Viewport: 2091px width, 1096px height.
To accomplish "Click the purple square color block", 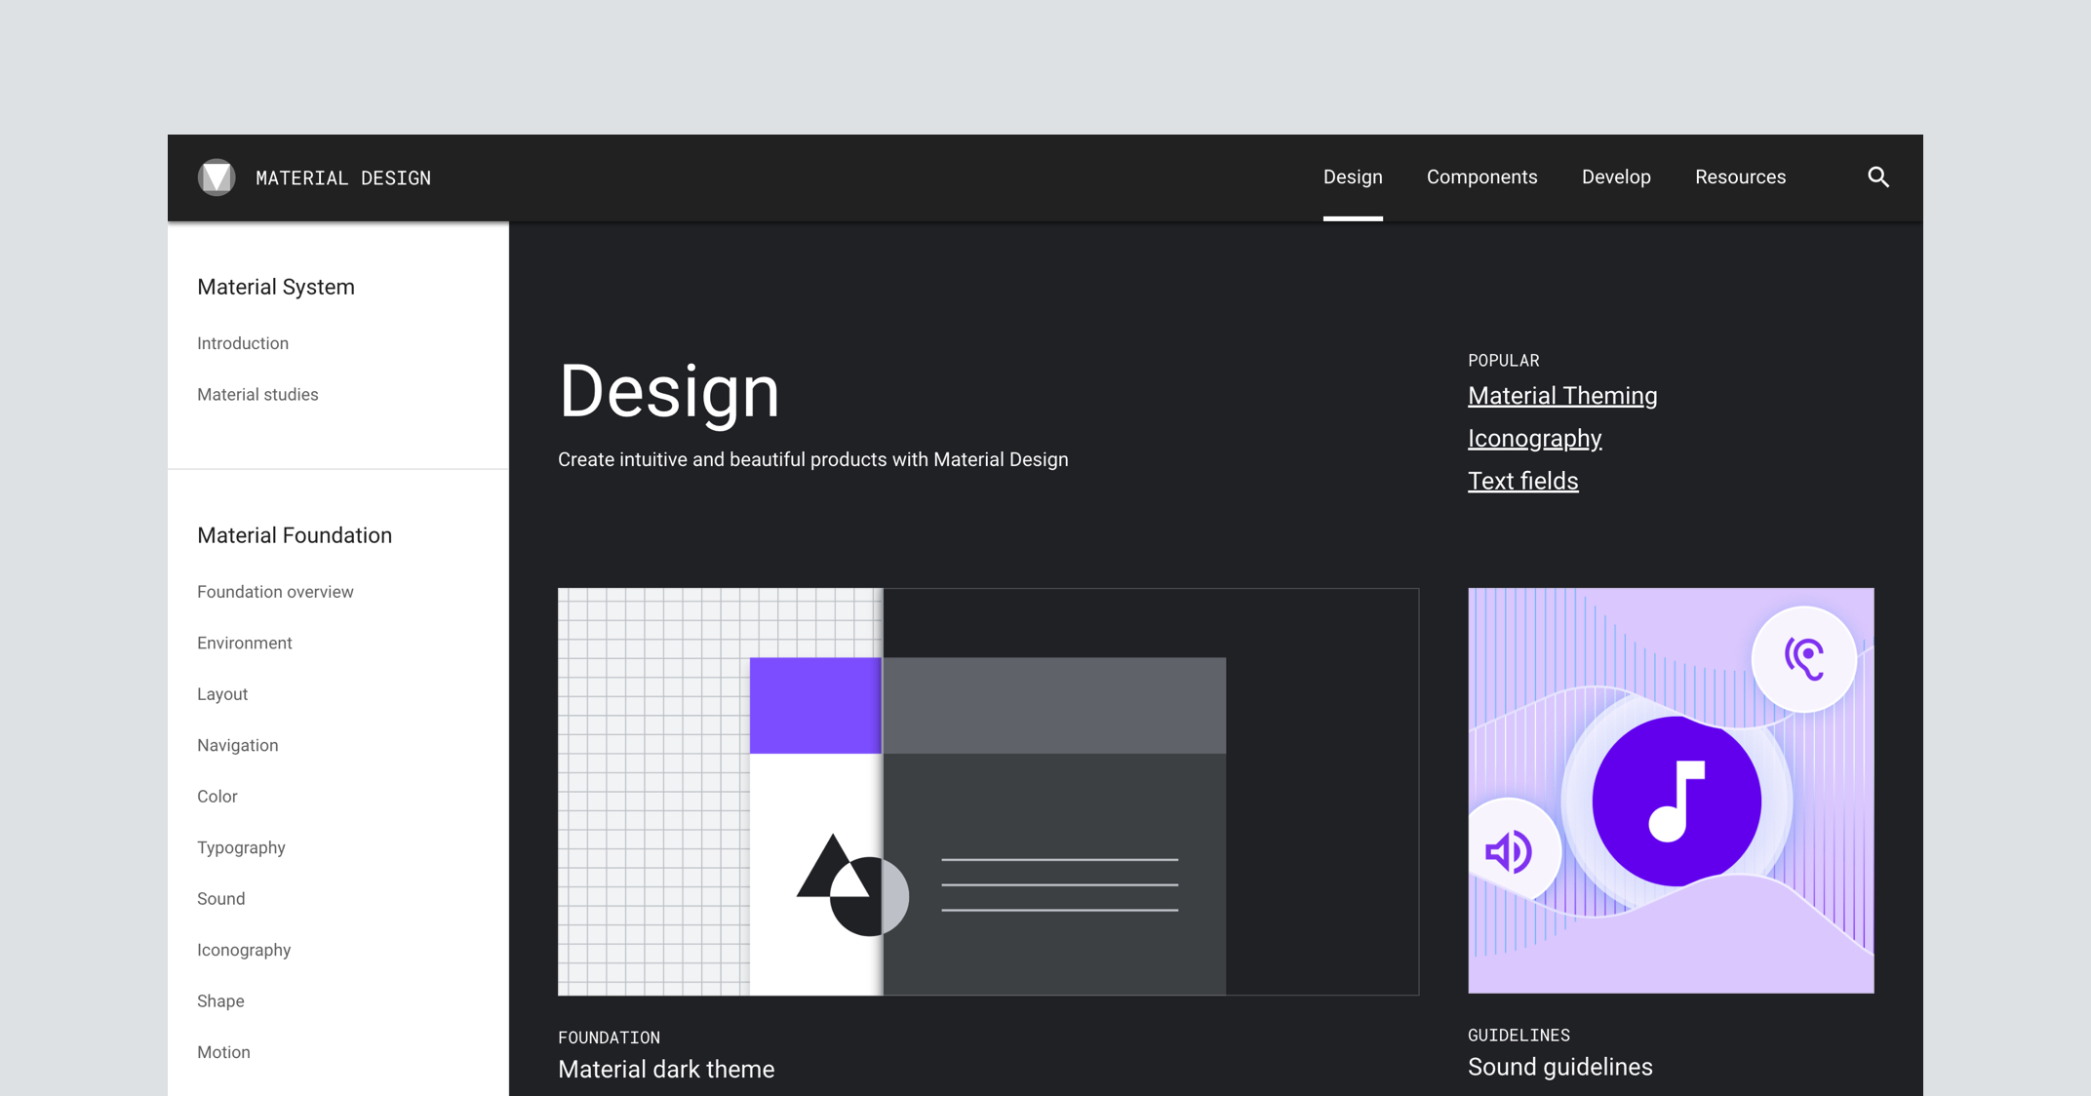I will tap(815, 705).
